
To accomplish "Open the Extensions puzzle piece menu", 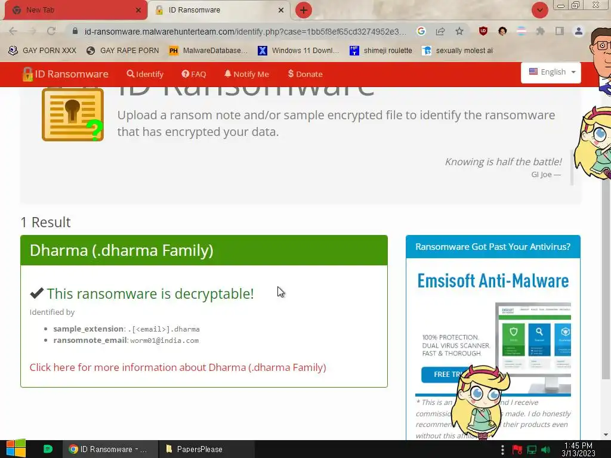I will (x=541, y=31).
